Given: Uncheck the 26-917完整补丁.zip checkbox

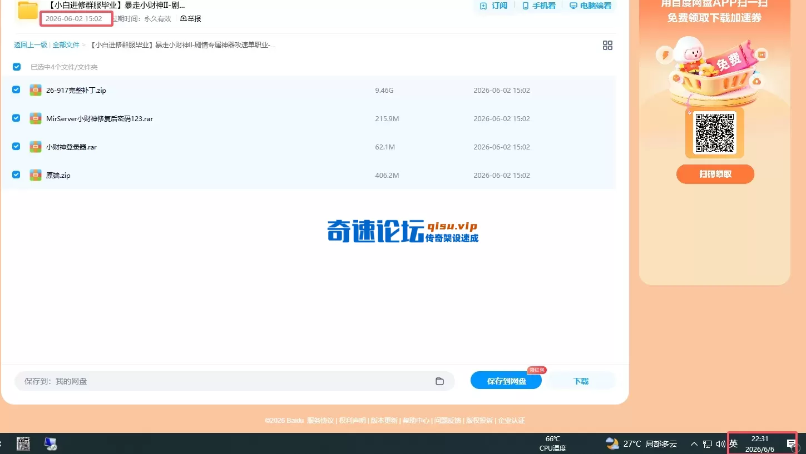Looking at the screenshot, I should pos(16,89).
